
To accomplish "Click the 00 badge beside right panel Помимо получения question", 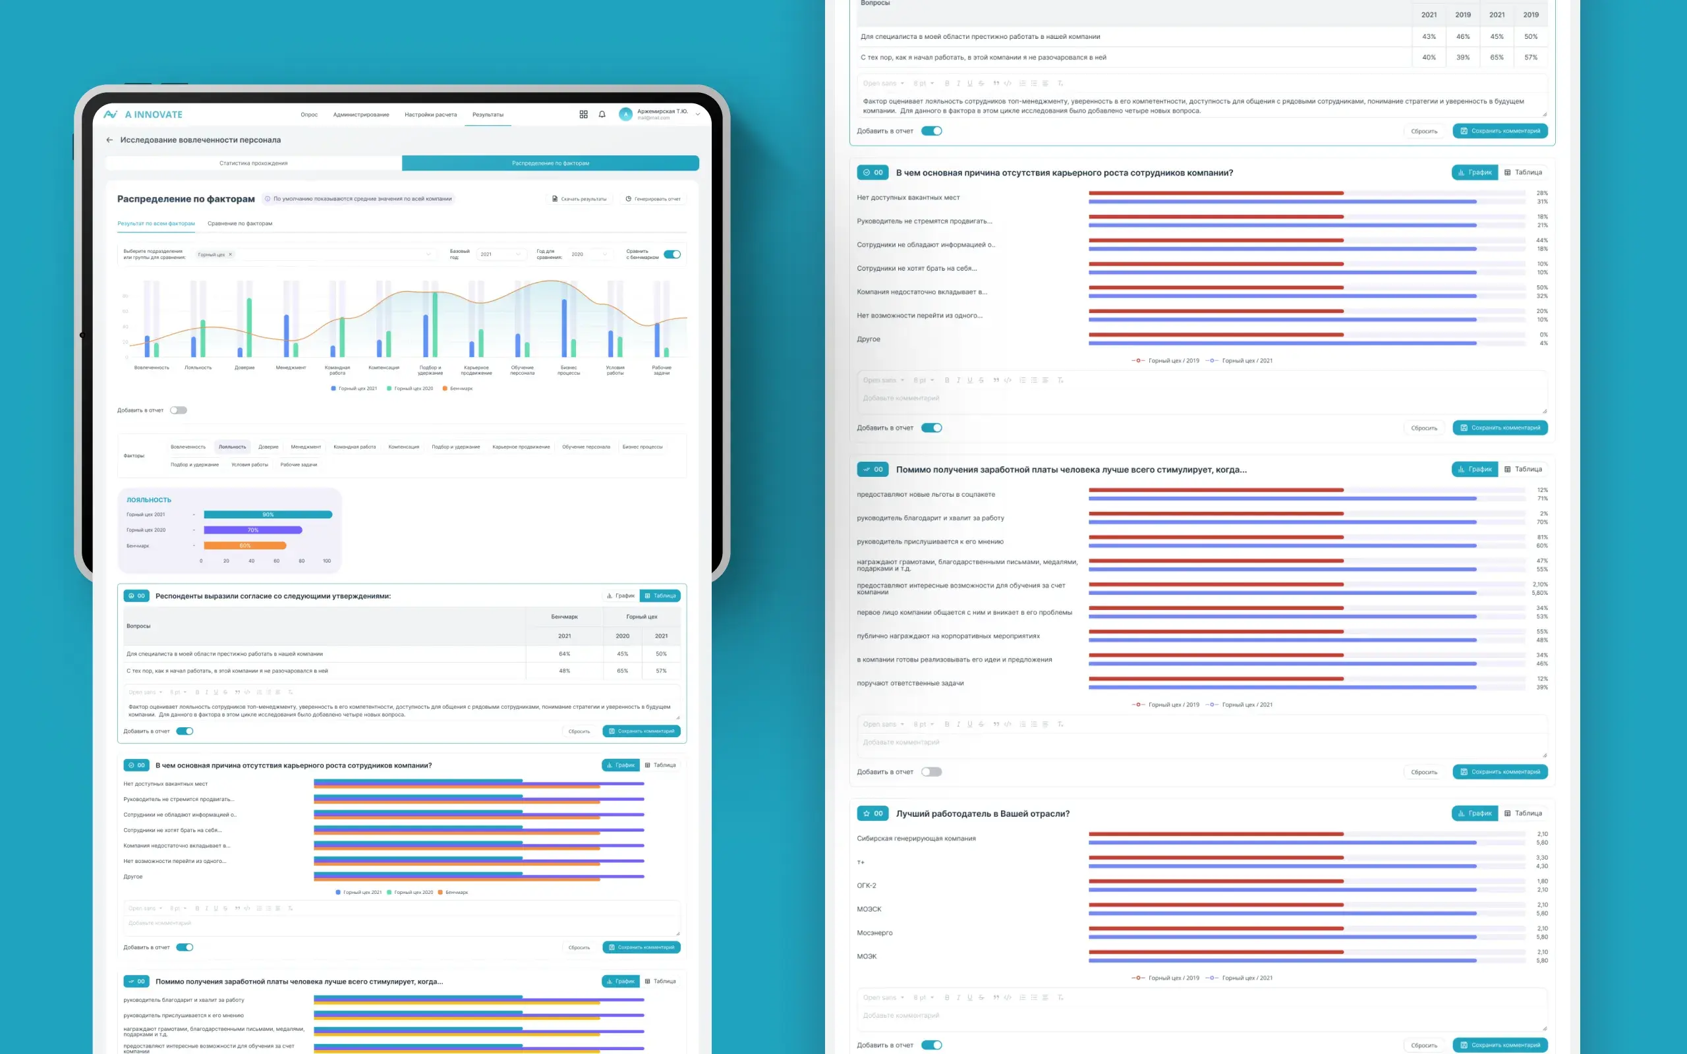I will [872, 469].
